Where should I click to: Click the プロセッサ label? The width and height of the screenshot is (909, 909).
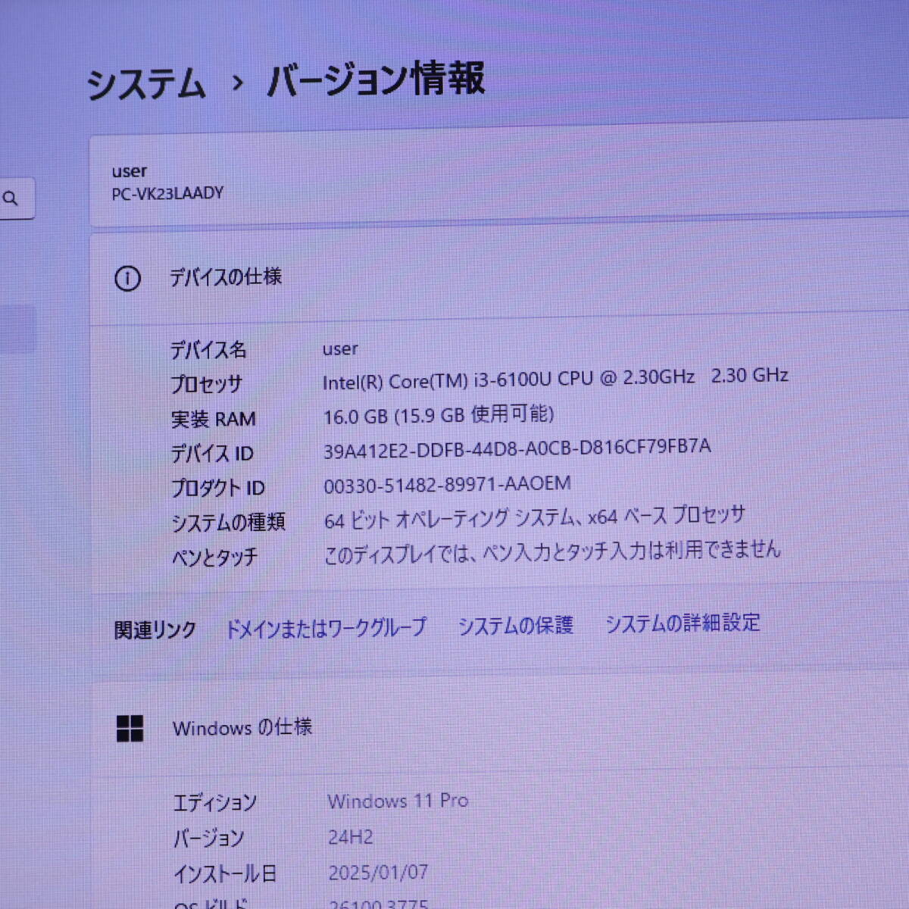point(206,384)
